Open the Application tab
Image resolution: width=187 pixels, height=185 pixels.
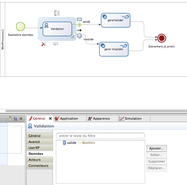coord(69,118)
